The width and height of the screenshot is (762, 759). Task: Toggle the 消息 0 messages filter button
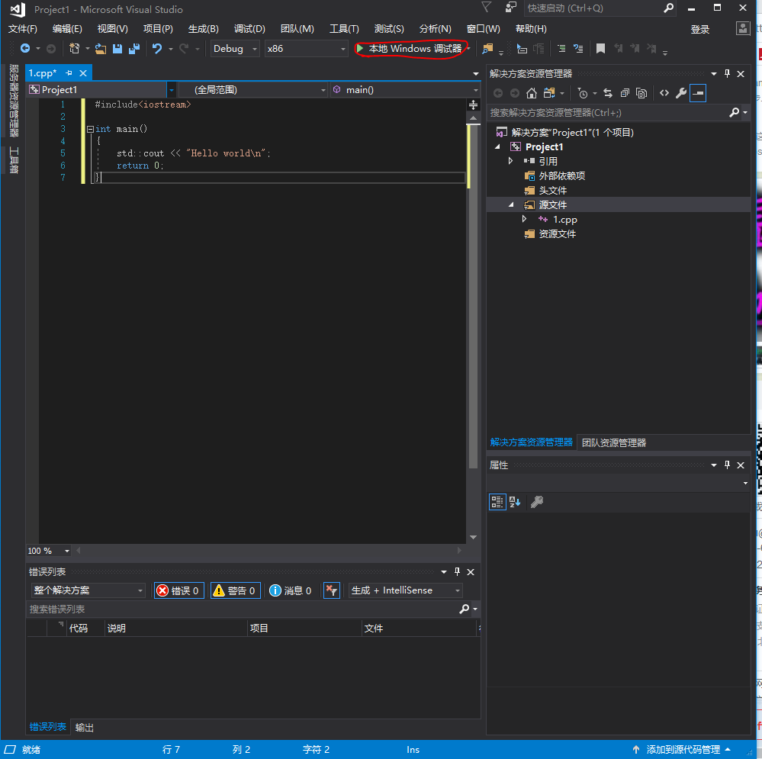290,590
